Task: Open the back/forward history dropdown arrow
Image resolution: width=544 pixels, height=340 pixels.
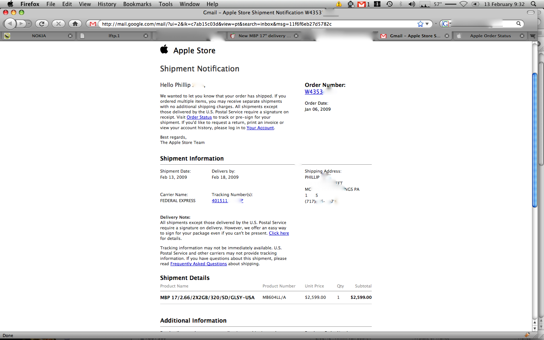Action: 29,24
